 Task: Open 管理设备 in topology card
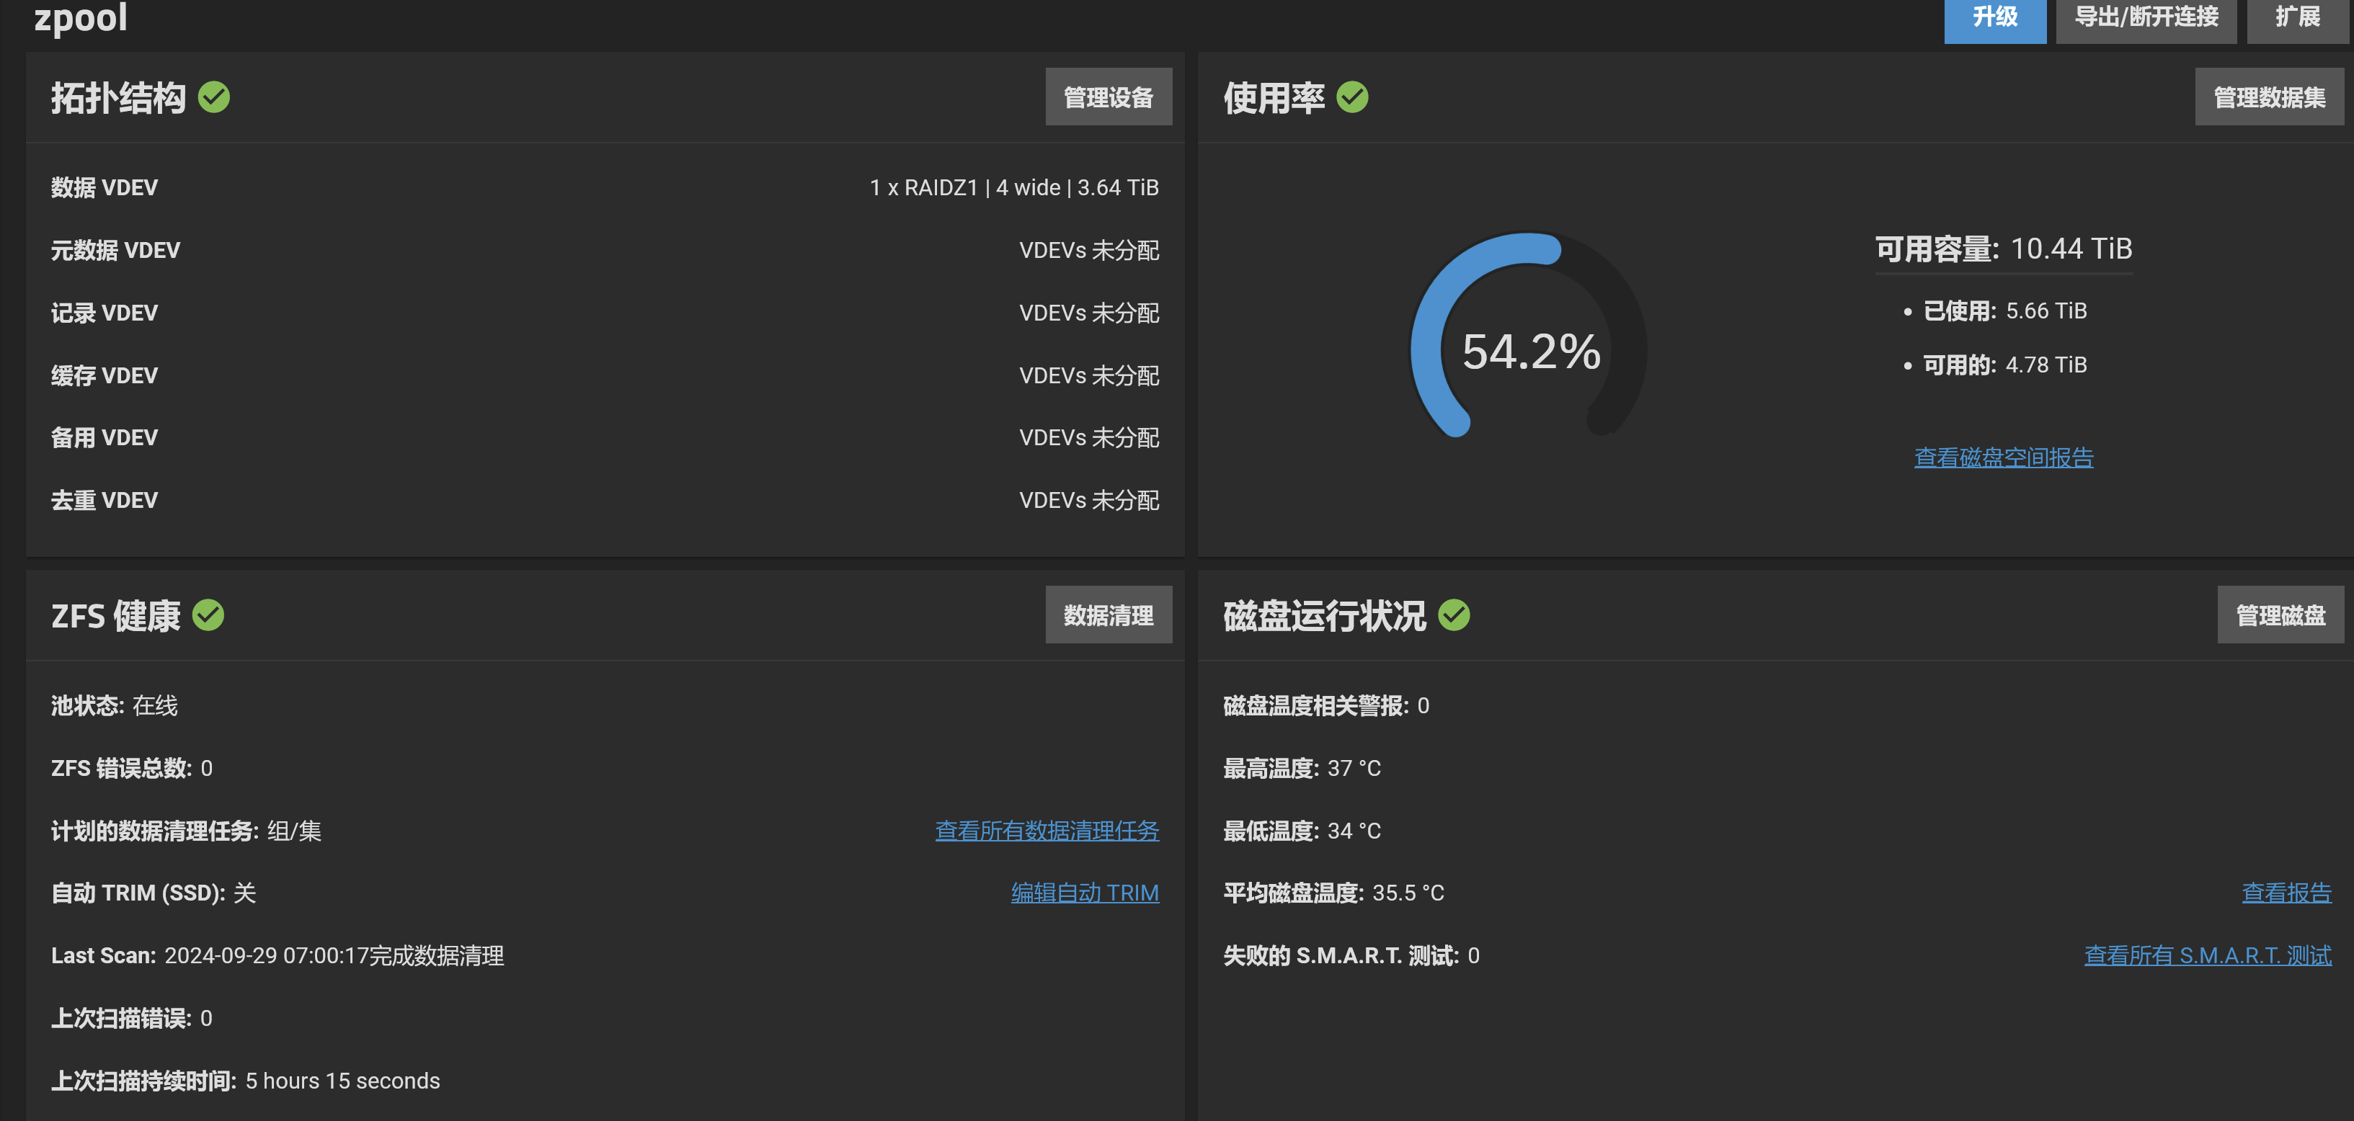click(x=1109, y=97)
